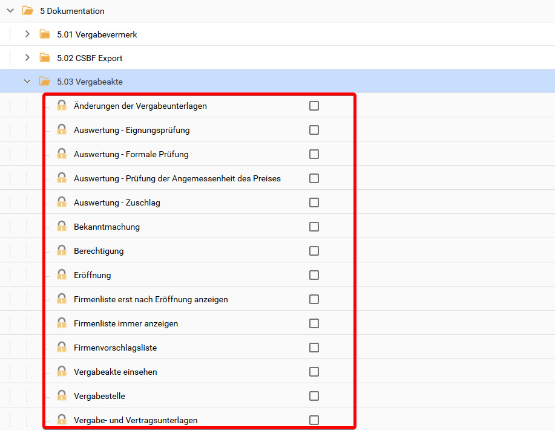
Task: Select the Auswertung - Zuschlag text
Action: tap(117, 203)
